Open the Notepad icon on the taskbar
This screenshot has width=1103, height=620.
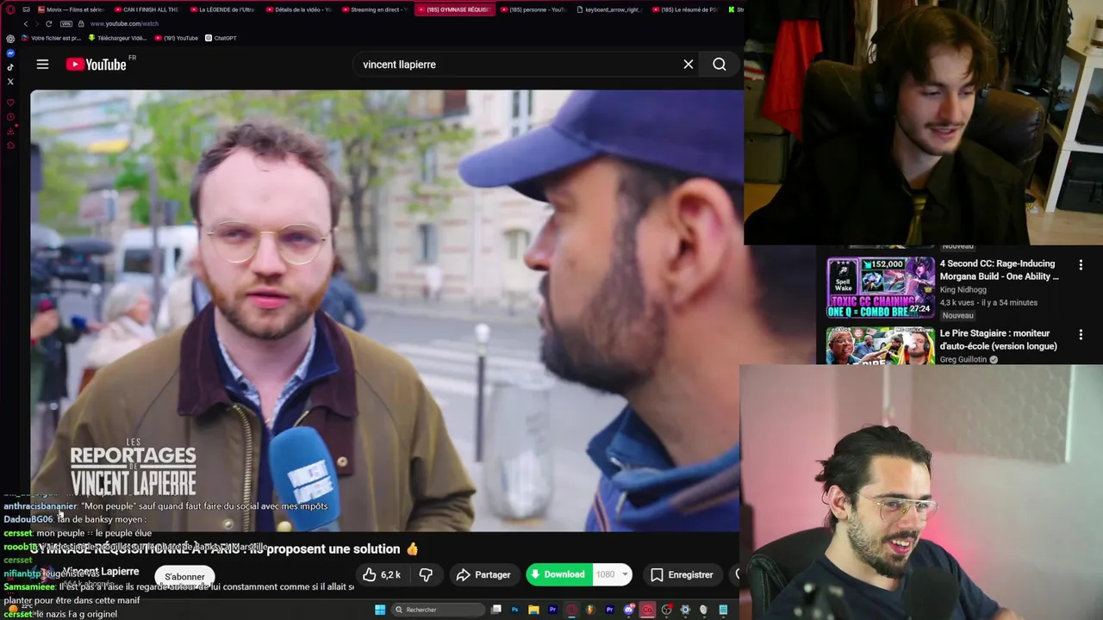pyautogui.click(x=723, y=610)
